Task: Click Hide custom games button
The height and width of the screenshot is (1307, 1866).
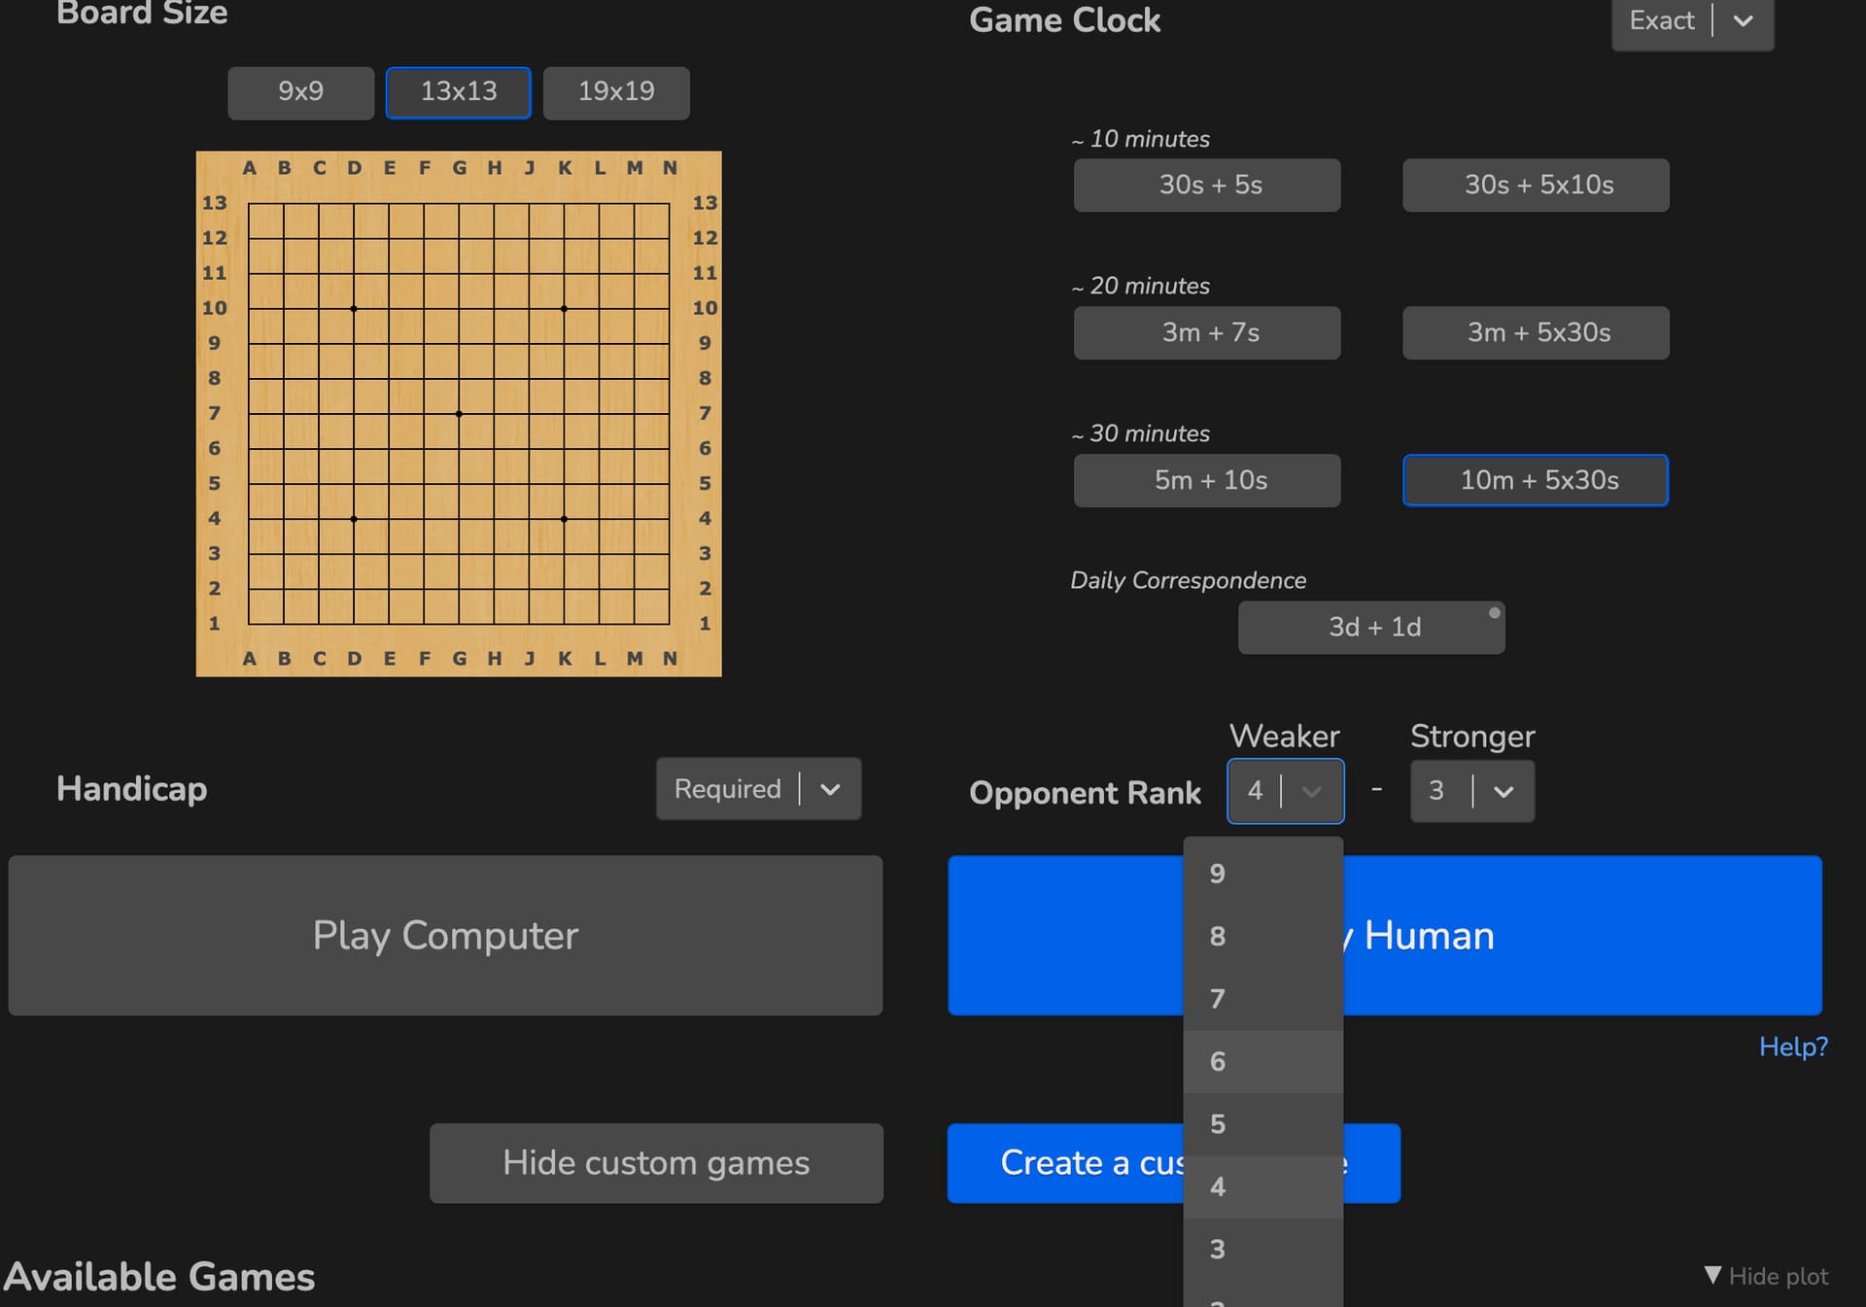Action: (x=656, y=1163)
